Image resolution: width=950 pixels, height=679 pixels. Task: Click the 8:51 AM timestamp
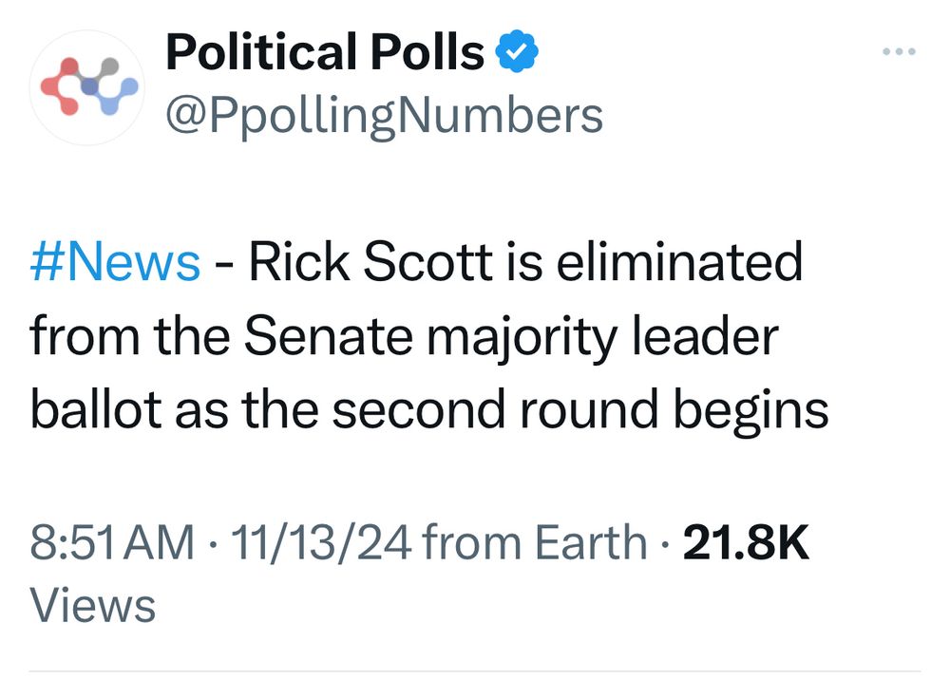coord(111,544)
